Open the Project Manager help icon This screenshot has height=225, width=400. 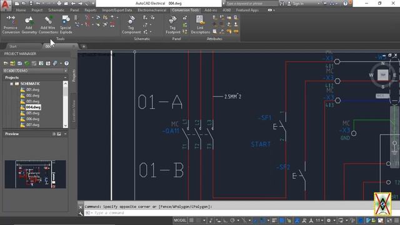point(67,63)
